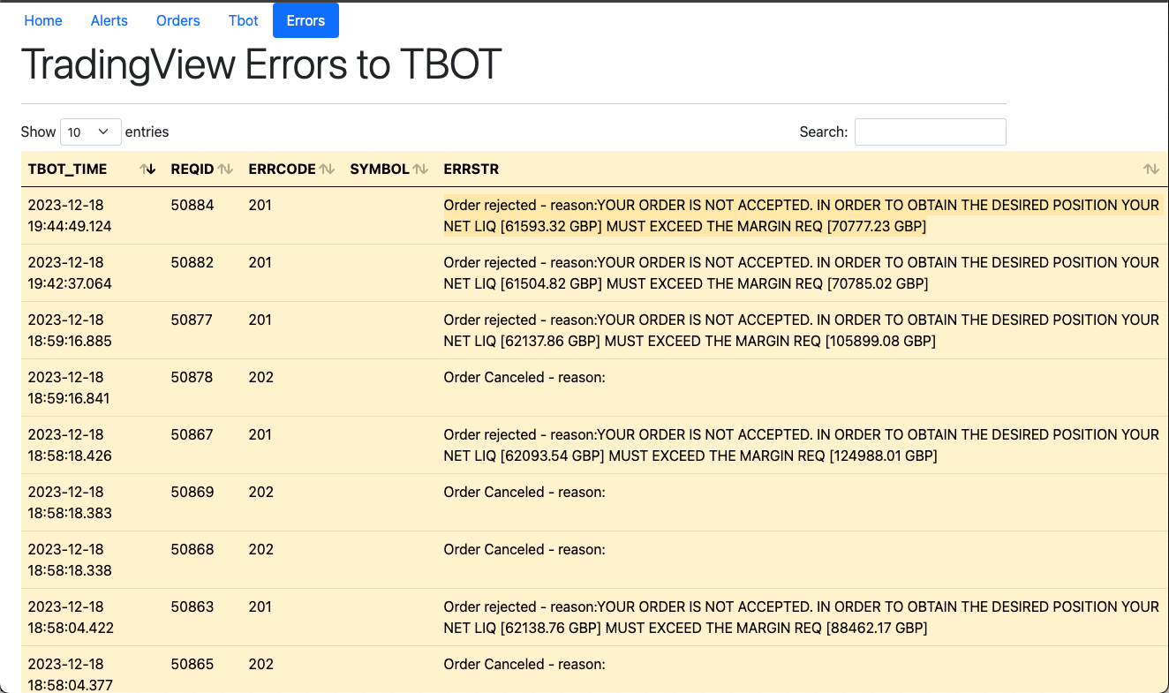Select request ID 50867
Viewport: 1169px width, 693px height.
(x=192, y=434)
